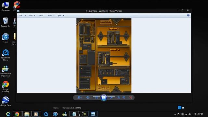Image resolution: width=208 pixels, height=117 pixels.
Task: Click the Fit to window button
Action: 88,97
